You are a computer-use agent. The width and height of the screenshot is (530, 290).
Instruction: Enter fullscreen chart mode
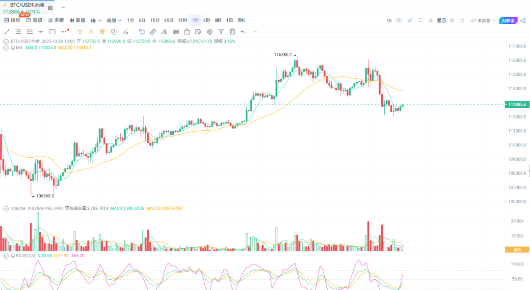[x=462, y=21]
